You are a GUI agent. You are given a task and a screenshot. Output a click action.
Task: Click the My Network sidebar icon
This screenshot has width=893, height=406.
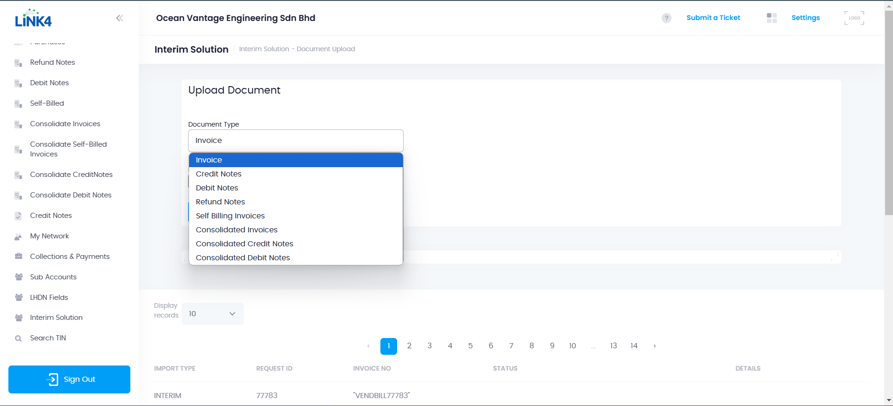(19, 237)
